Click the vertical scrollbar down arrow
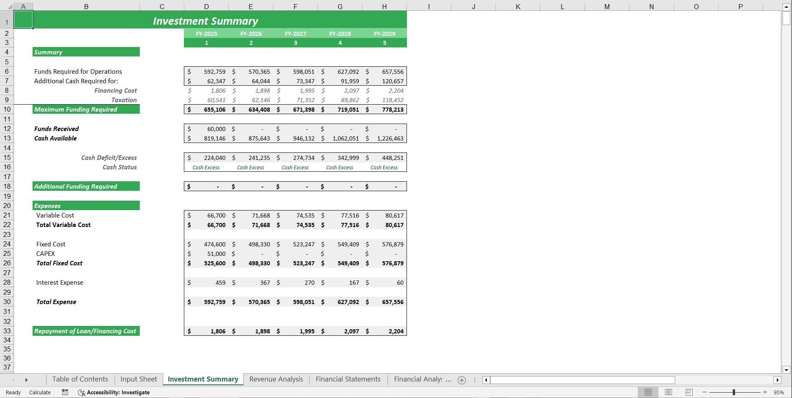The width and height of the screenshot is (792, 398). [787, 370]
